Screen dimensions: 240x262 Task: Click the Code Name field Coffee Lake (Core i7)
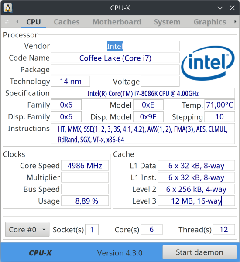coord(115,58)
